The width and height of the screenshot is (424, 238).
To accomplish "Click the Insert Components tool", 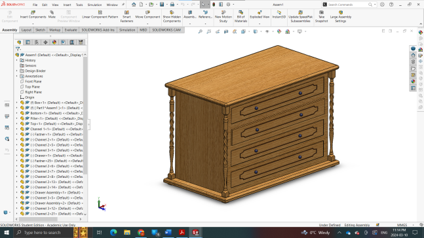I will [33, 15].
